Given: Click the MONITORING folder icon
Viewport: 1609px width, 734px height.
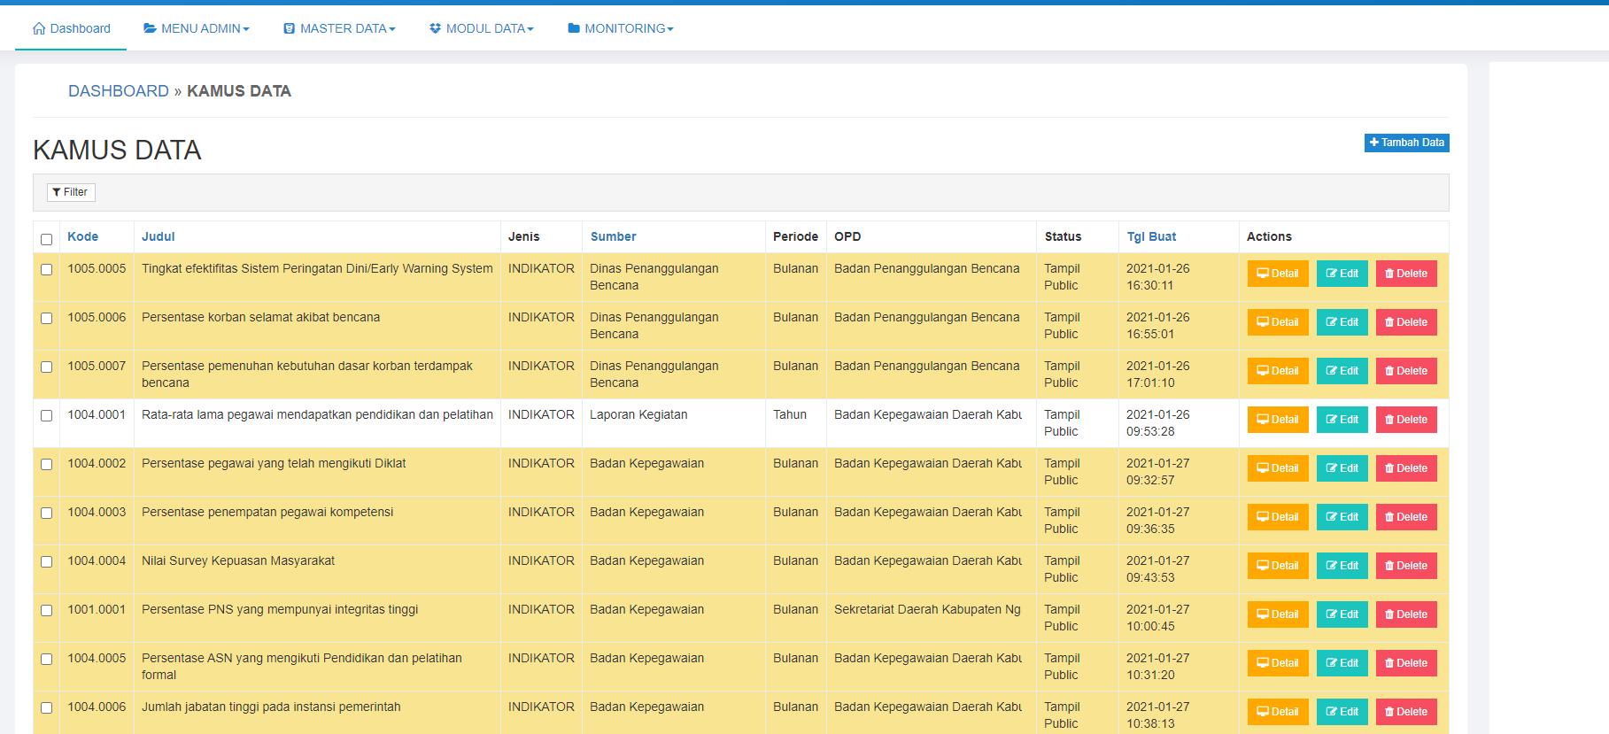Looking at the screenshot, I should pos(574,28).
